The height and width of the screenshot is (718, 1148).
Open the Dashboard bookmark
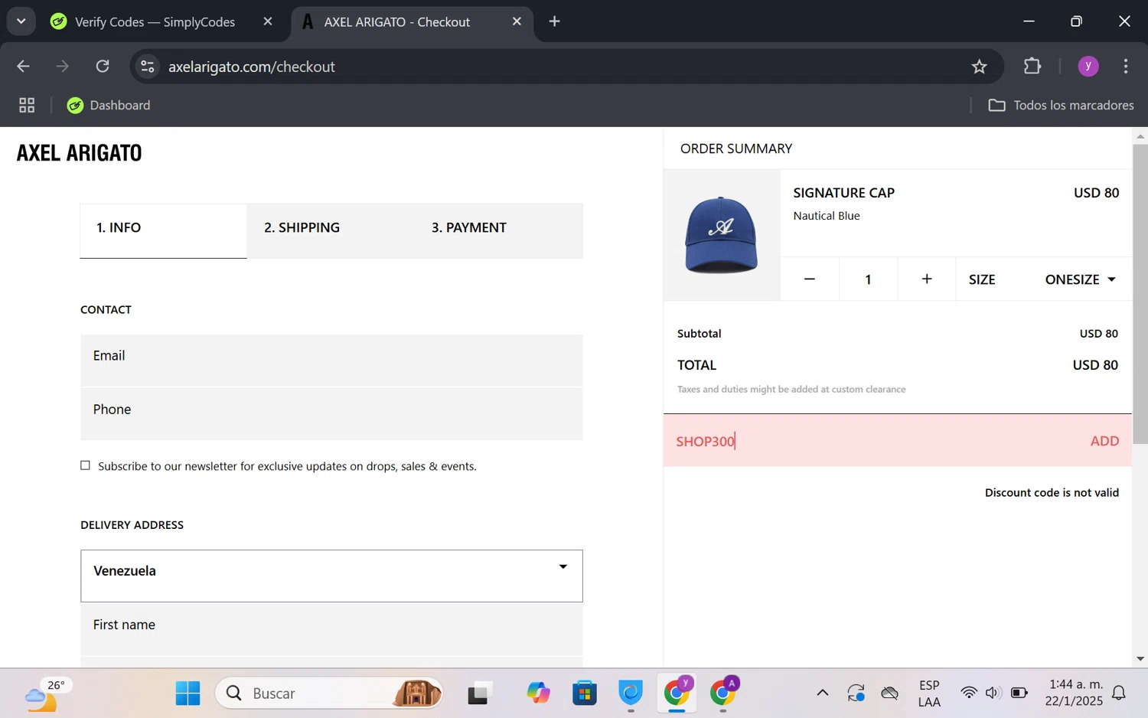[109, 105]
